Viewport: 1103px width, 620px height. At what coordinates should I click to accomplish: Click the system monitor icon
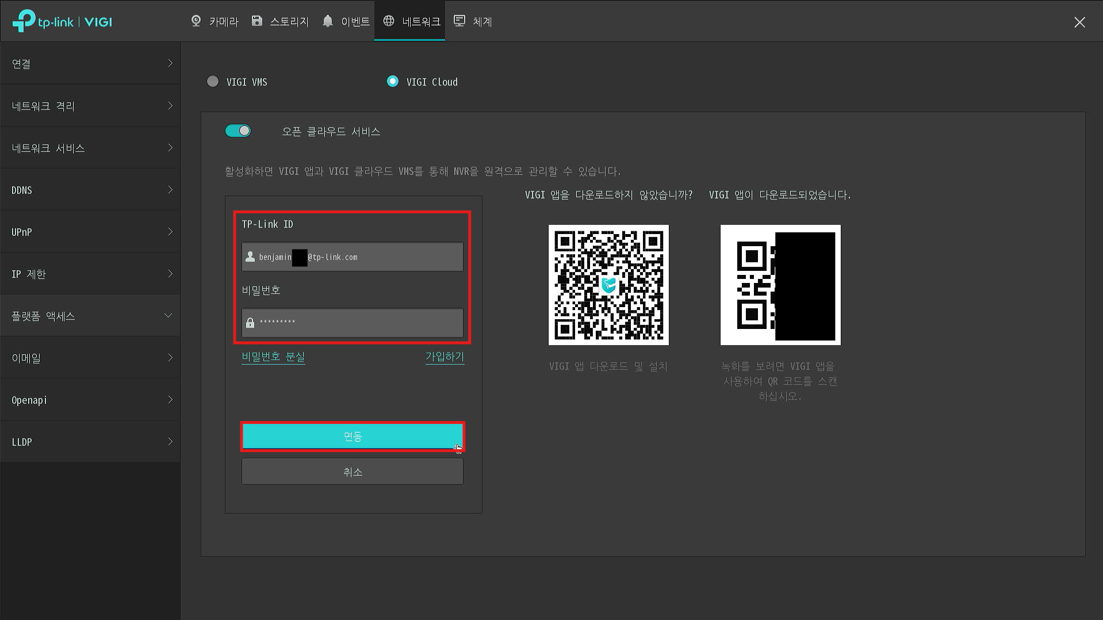[x=459, y=21]
